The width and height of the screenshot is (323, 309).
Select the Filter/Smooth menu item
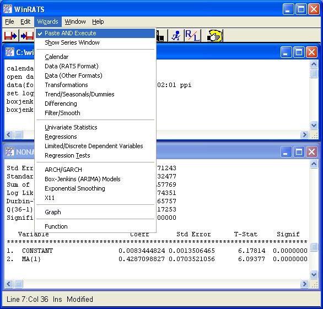pos(95,113)
